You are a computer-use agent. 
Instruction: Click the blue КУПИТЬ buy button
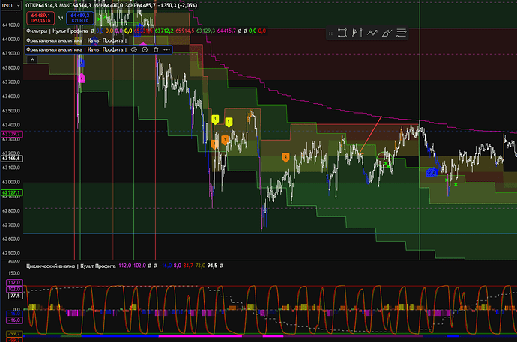pos(76,16)
